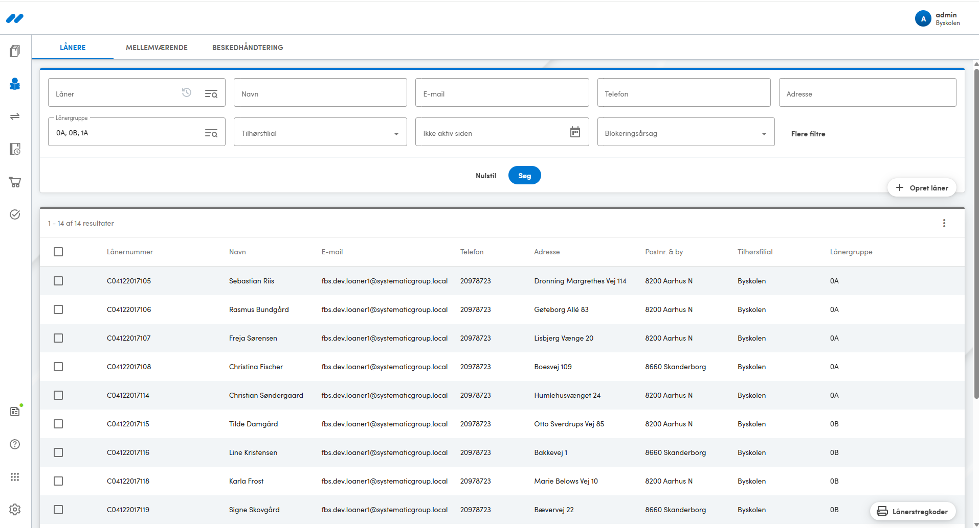This screenshot has width=979, height=528.
Task: Open the help question mark icon
Action: 15,444
